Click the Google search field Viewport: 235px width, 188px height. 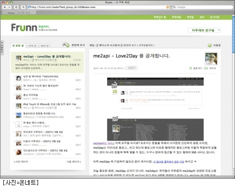(203, 7)
